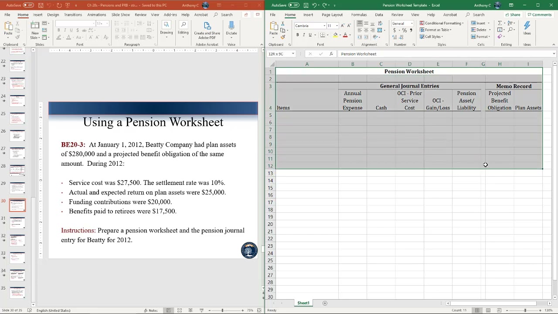Toggle Strikethrough in the PowerPoint Font group
This screenshot has height=314, width=558.
point(84,30)
